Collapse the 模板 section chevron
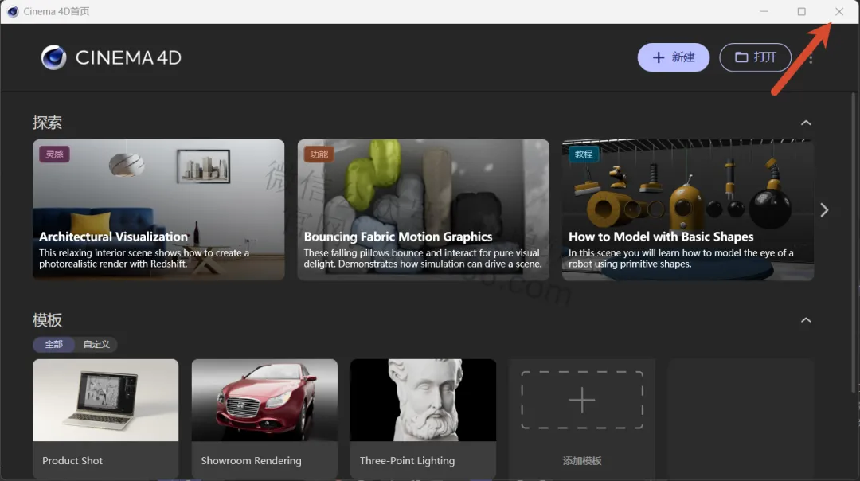 (806, 320)
